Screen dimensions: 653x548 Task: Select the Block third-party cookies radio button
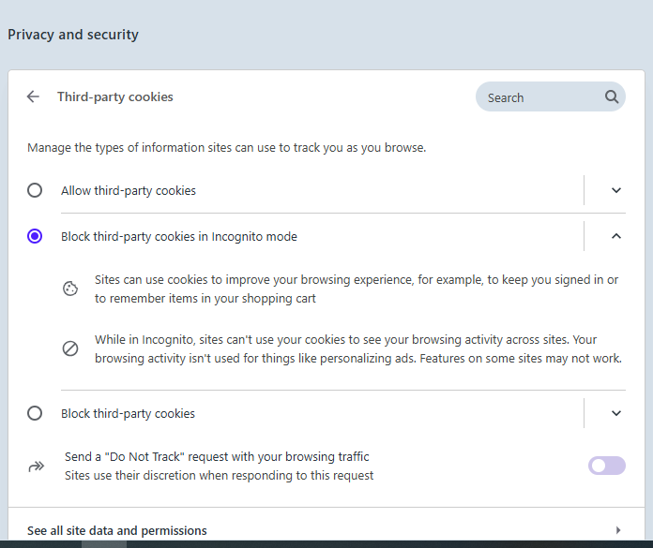pyautogui.click(x=35, y=413)
